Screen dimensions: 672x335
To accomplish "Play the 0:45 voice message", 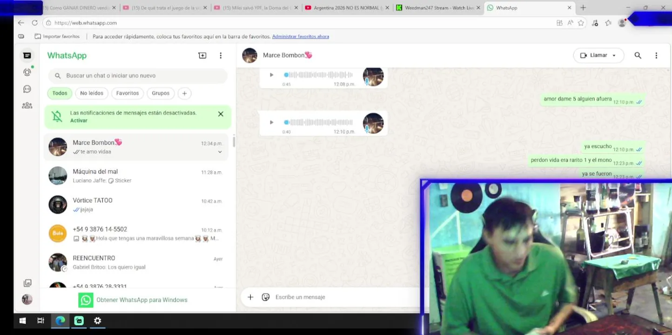I will (x=271, y=75).
